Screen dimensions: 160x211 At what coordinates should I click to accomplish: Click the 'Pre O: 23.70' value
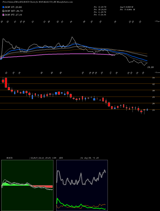tap(100, 7)
